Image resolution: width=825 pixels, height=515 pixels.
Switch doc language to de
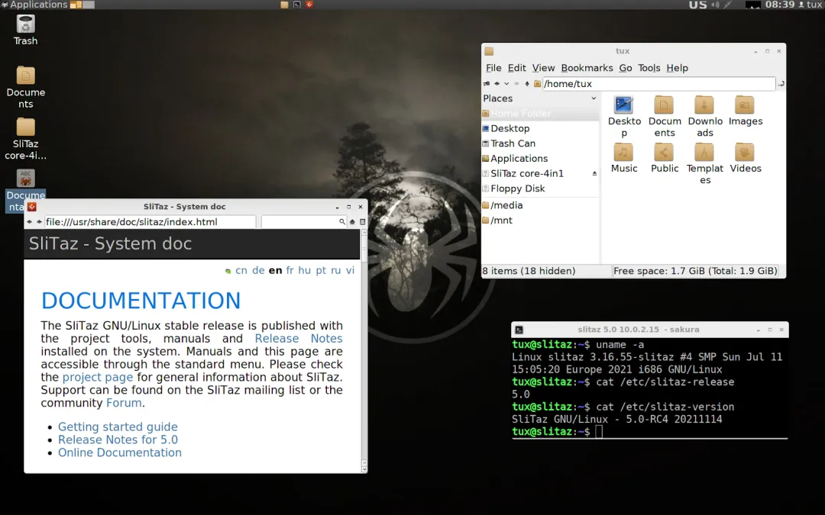pyautogui.click(x=258, y=271)
